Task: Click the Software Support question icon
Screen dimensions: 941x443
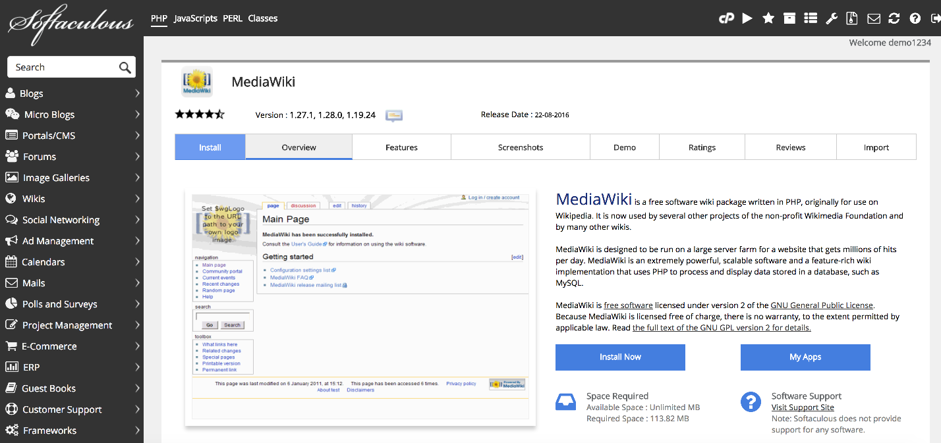Action: [751, 402]
